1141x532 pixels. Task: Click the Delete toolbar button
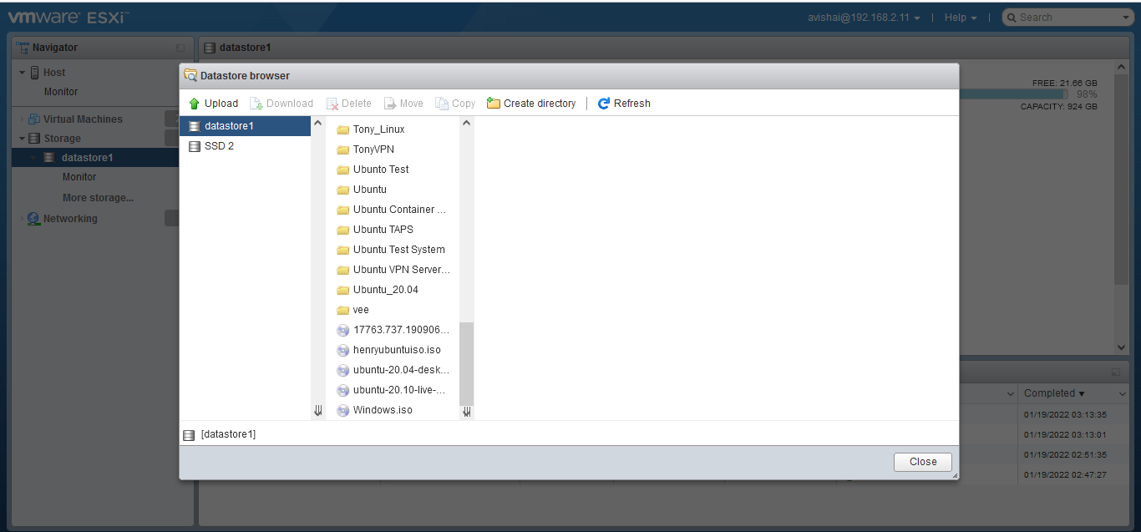pyautogui.click(x=348, y=104)
